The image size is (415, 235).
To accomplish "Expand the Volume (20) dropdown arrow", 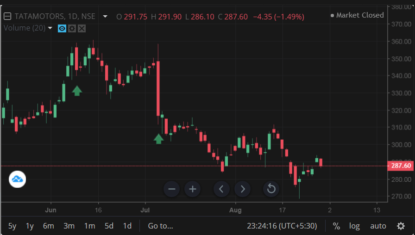I will coord(50,28).
